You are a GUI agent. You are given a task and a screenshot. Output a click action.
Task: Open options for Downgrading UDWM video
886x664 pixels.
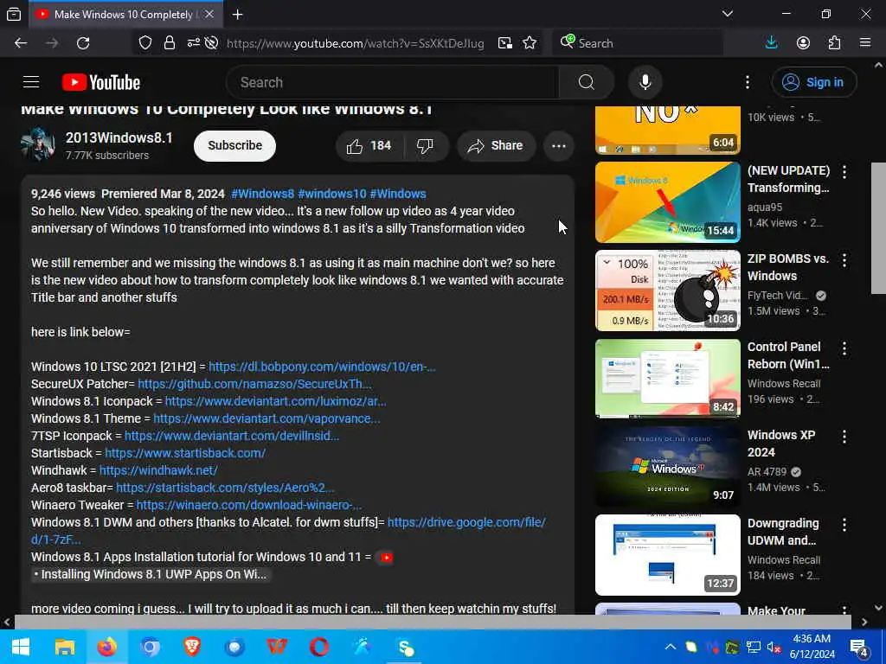[x=844, y=524]
